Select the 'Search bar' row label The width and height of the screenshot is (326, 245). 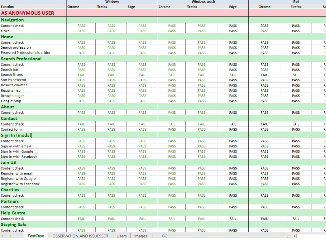click(x=33, y=70)
